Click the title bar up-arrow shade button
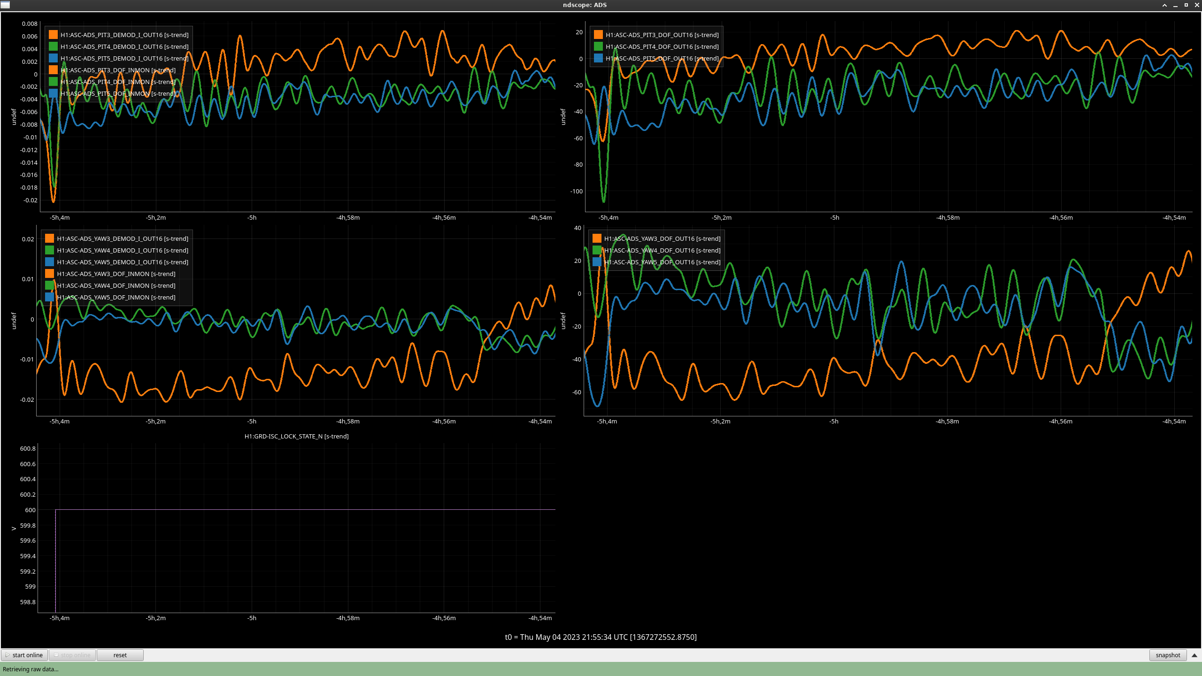The image size is (1202, 676). tap(1164, 5)
